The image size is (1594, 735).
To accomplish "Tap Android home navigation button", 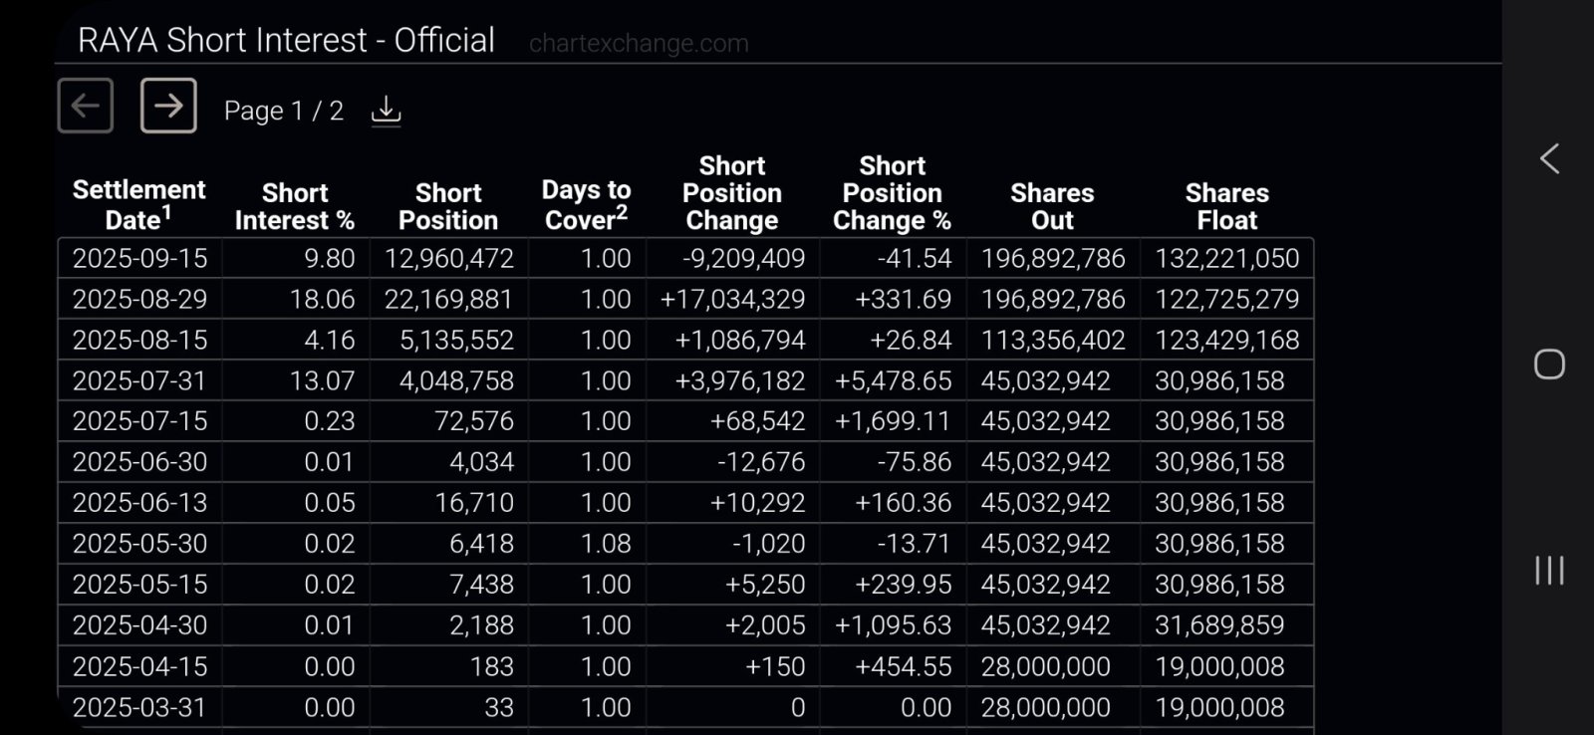I will [1549, 365].
